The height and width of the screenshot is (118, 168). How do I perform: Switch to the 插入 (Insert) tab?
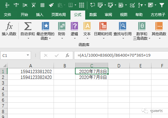[40, 15]
